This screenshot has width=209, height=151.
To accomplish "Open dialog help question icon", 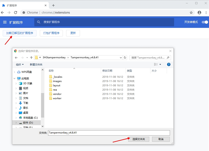I will [x=169, y=64].
